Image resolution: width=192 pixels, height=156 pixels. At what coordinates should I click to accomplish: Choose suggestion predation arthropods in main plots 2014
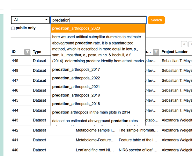point(98,112)
